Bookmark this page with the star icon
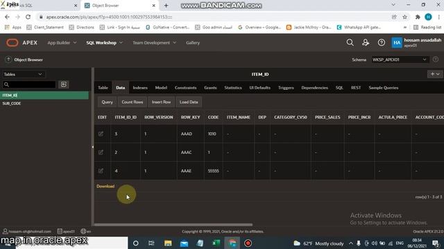Viewport: 444px width, 249px height. tap(405, 17)
